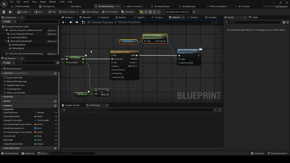Click Edit in C++ for Character Movement
This screenshot has width=290, height=163.
click(52, 53)
